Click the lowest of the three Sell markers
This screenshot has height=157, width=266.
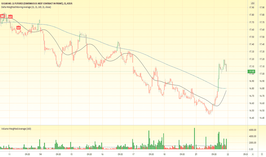[x=18, y=28]
